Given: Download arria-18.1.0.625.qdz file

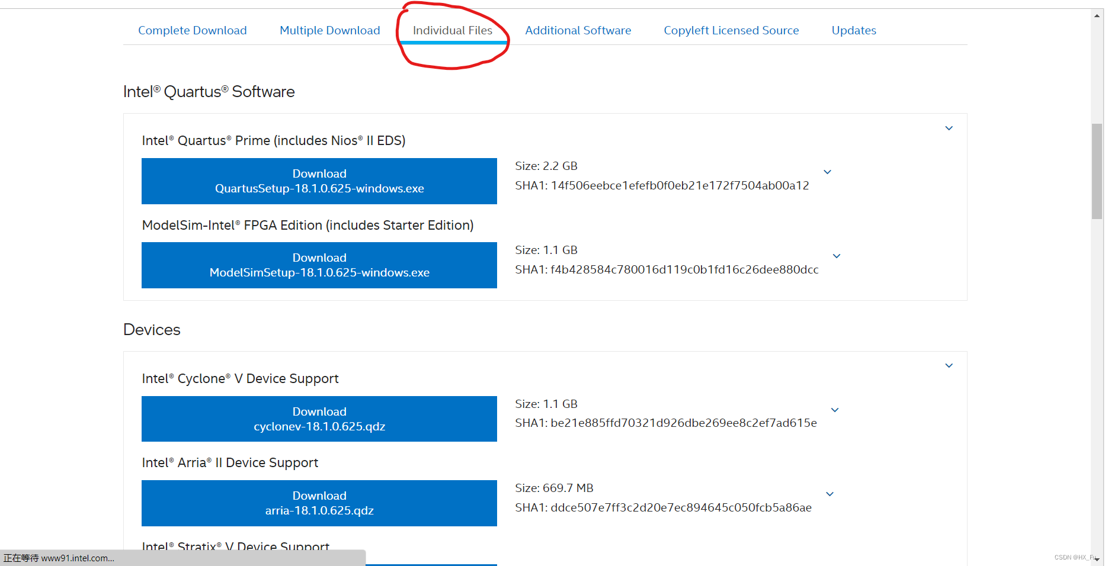Looking at the screenshot, I should tap(319, 503).
